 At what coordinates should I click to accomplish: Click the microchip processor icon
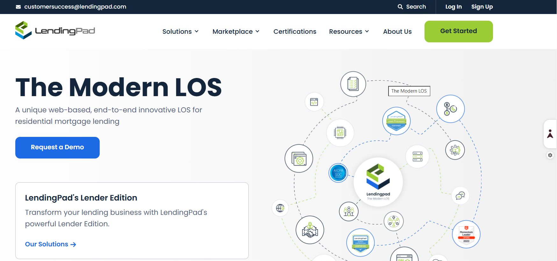pyautogui.click(x=340, y=133)
